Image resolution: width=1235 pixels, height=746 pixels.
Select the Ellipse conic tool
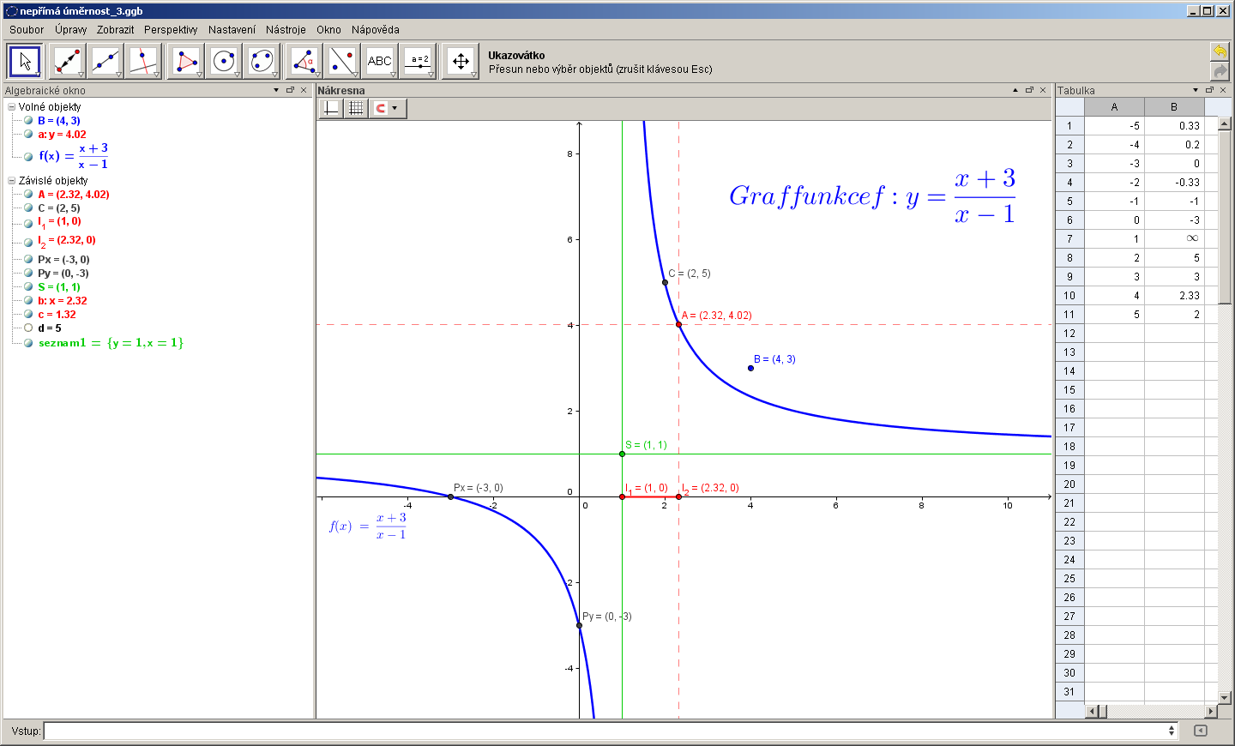pyautogui.click(x=262, y=62)
